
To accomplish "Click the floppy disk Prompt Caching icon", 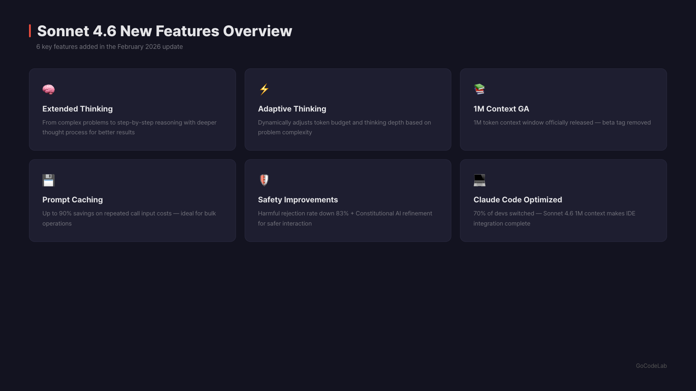I will (48, 180).
